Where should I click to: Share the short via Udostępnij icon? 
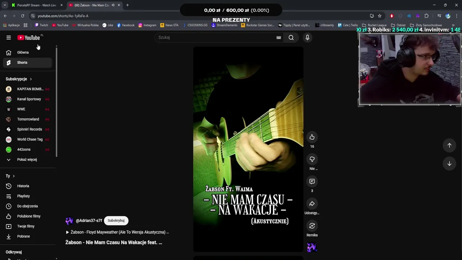coord(312,204)
